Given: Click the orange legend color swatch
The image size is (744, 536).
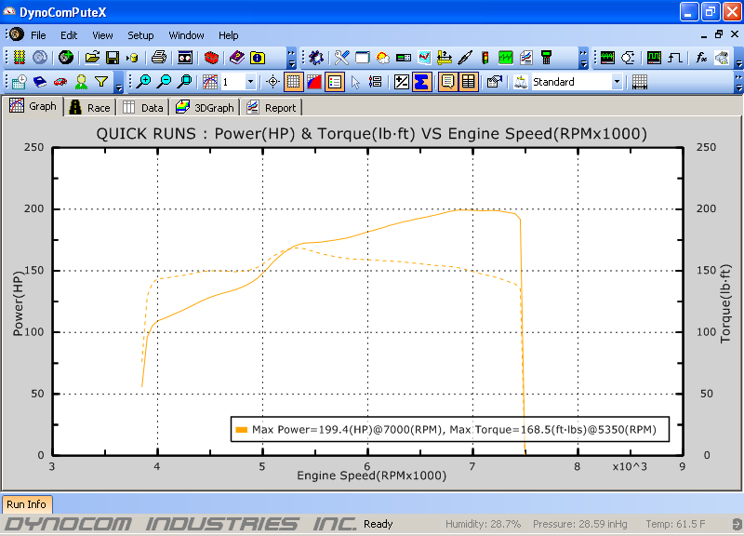Looking at the screenshot, I should [x=242, y=430].
